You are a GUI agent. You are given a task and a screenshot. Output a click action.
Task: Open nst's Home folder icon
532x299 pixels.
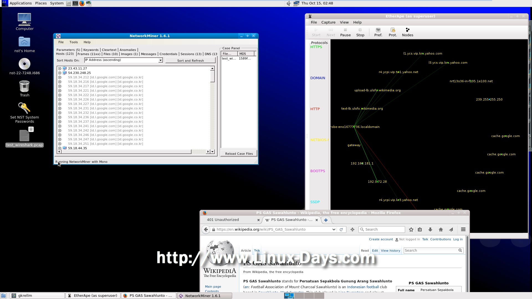coord(24,44)
